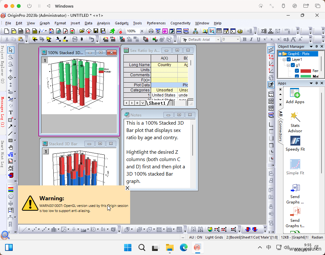The image size is (325, 255).
Task: Open the File menu
Action: tap(8, 23)
